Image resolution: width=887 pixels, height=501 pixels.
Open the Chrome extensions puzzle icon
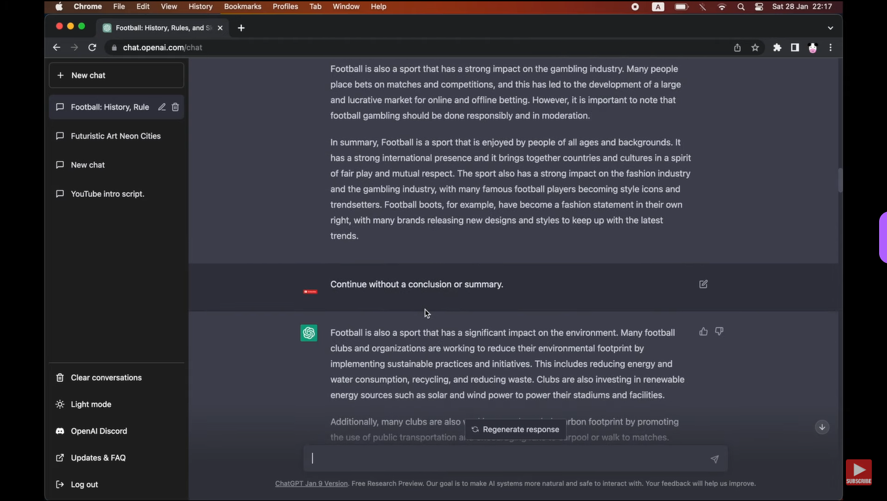click(x=777, y=48)
